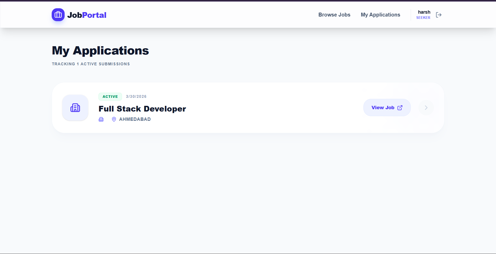496x254 pixels.
Task: Click the TRACKING 1 ACTIVE SUBMISSIONS subtitle
Action: coord(91,64)
